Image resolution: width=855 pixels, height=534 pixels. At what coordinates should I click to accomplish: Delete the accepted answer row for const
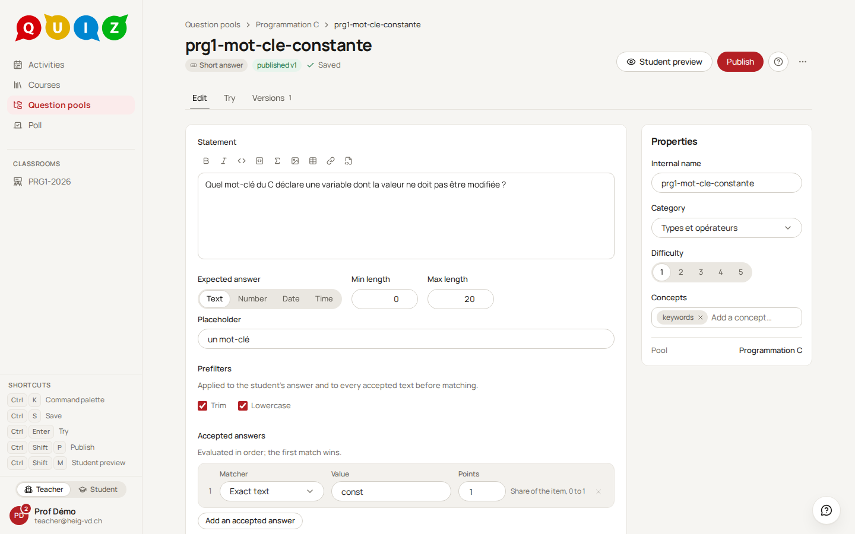598,491
